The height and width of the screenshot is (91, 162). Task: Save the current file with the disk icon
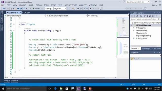pyautogui.click(x=18, y=9)
